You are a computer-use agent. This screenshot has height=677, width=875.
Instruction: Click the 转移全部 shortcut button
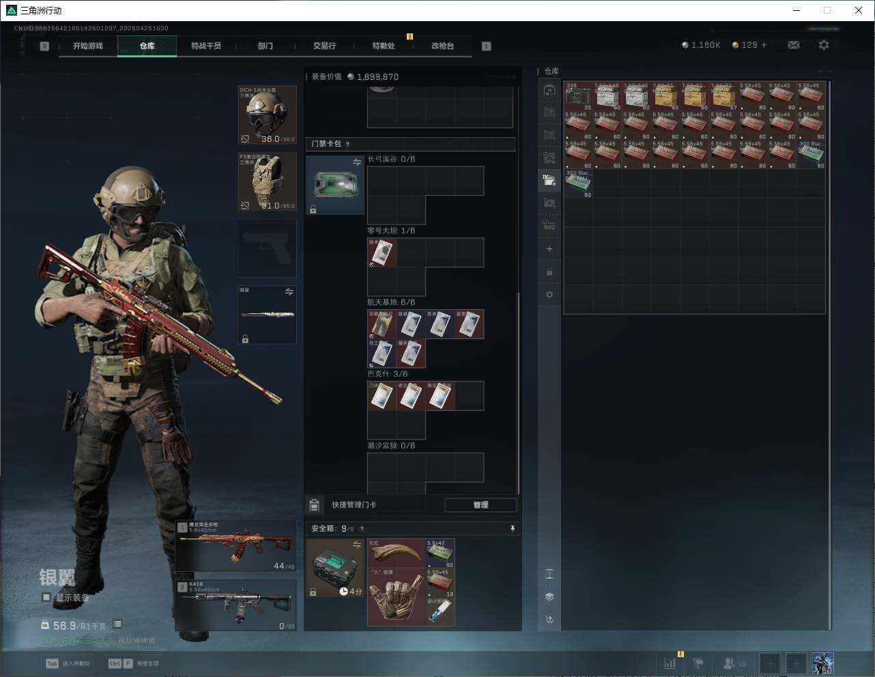click(133, 663)
